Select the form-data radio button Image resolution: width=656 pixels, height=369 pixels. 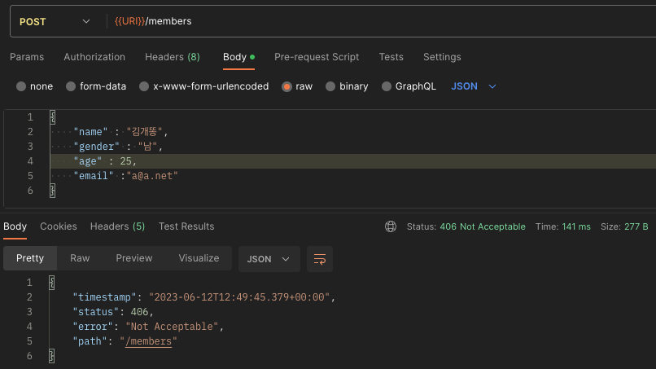[71, 86]
